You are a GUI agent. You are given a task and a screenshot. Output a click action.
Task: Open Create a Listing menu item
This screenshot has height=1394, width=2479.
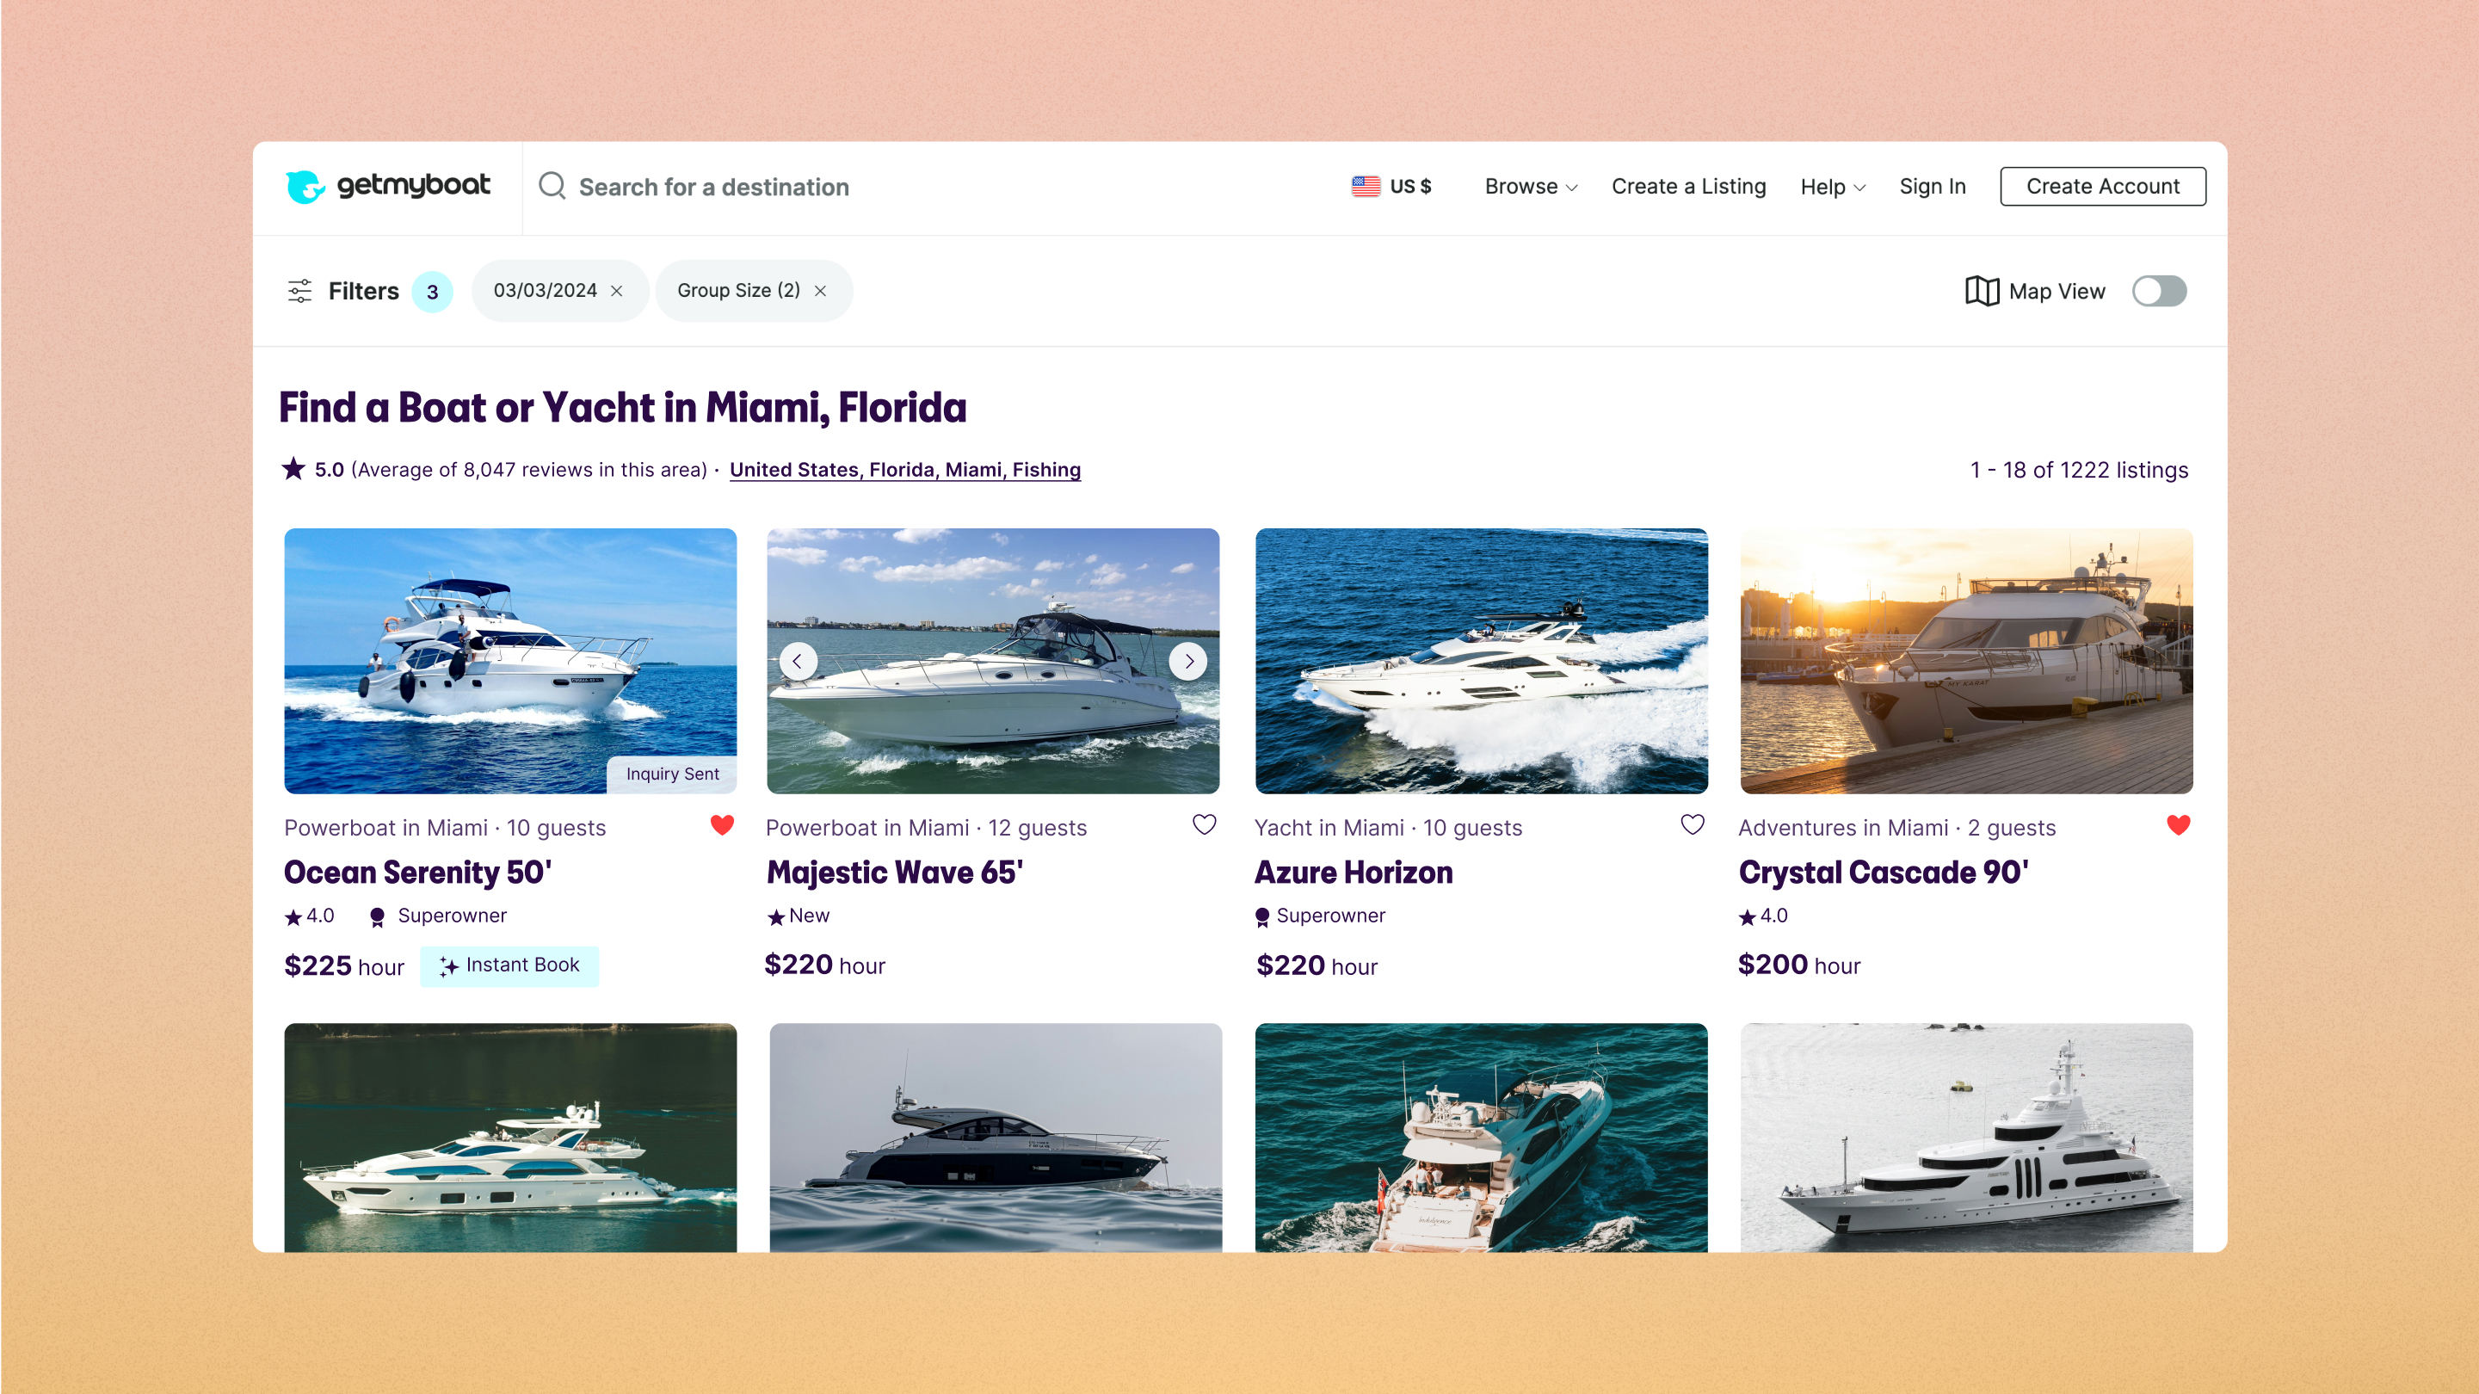pyautogui.click(x=1688, y=186)
